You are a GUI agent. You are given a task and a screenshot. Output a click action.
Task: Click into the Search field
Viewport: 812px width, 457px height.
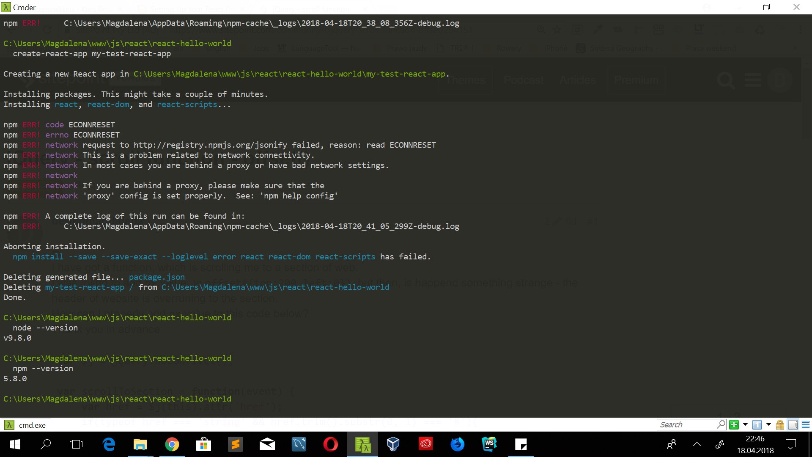[686, 424]
